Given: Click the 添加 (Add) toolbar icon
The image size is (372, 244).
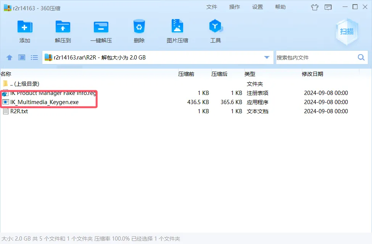Looking at the screenshot, I should tap(25, 27).
